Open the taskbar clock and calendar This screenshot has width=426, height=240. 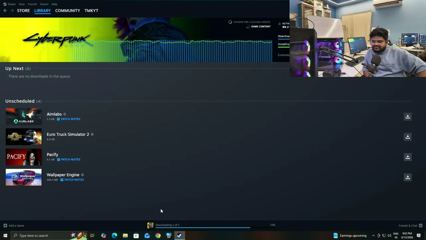(x=407, y=236)
